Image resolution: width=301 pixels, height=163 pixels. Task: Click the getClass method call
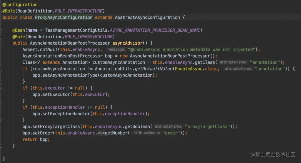[x=205, y=62]
